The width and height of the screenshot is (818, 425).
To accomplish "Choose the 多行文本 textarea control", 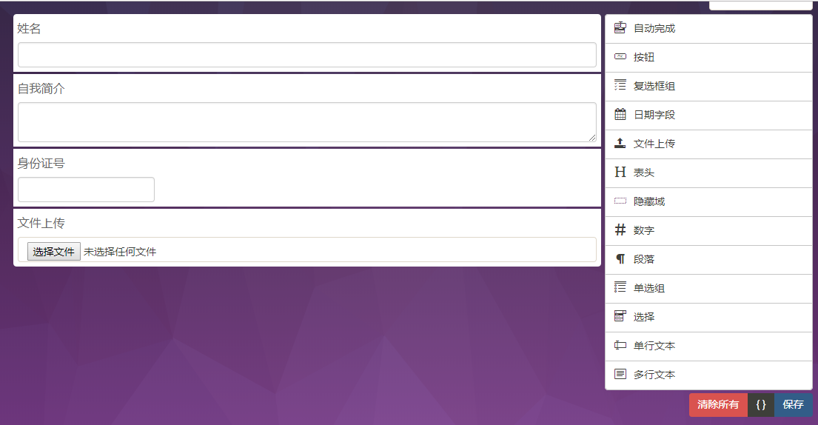I will (x=708, y=375).
